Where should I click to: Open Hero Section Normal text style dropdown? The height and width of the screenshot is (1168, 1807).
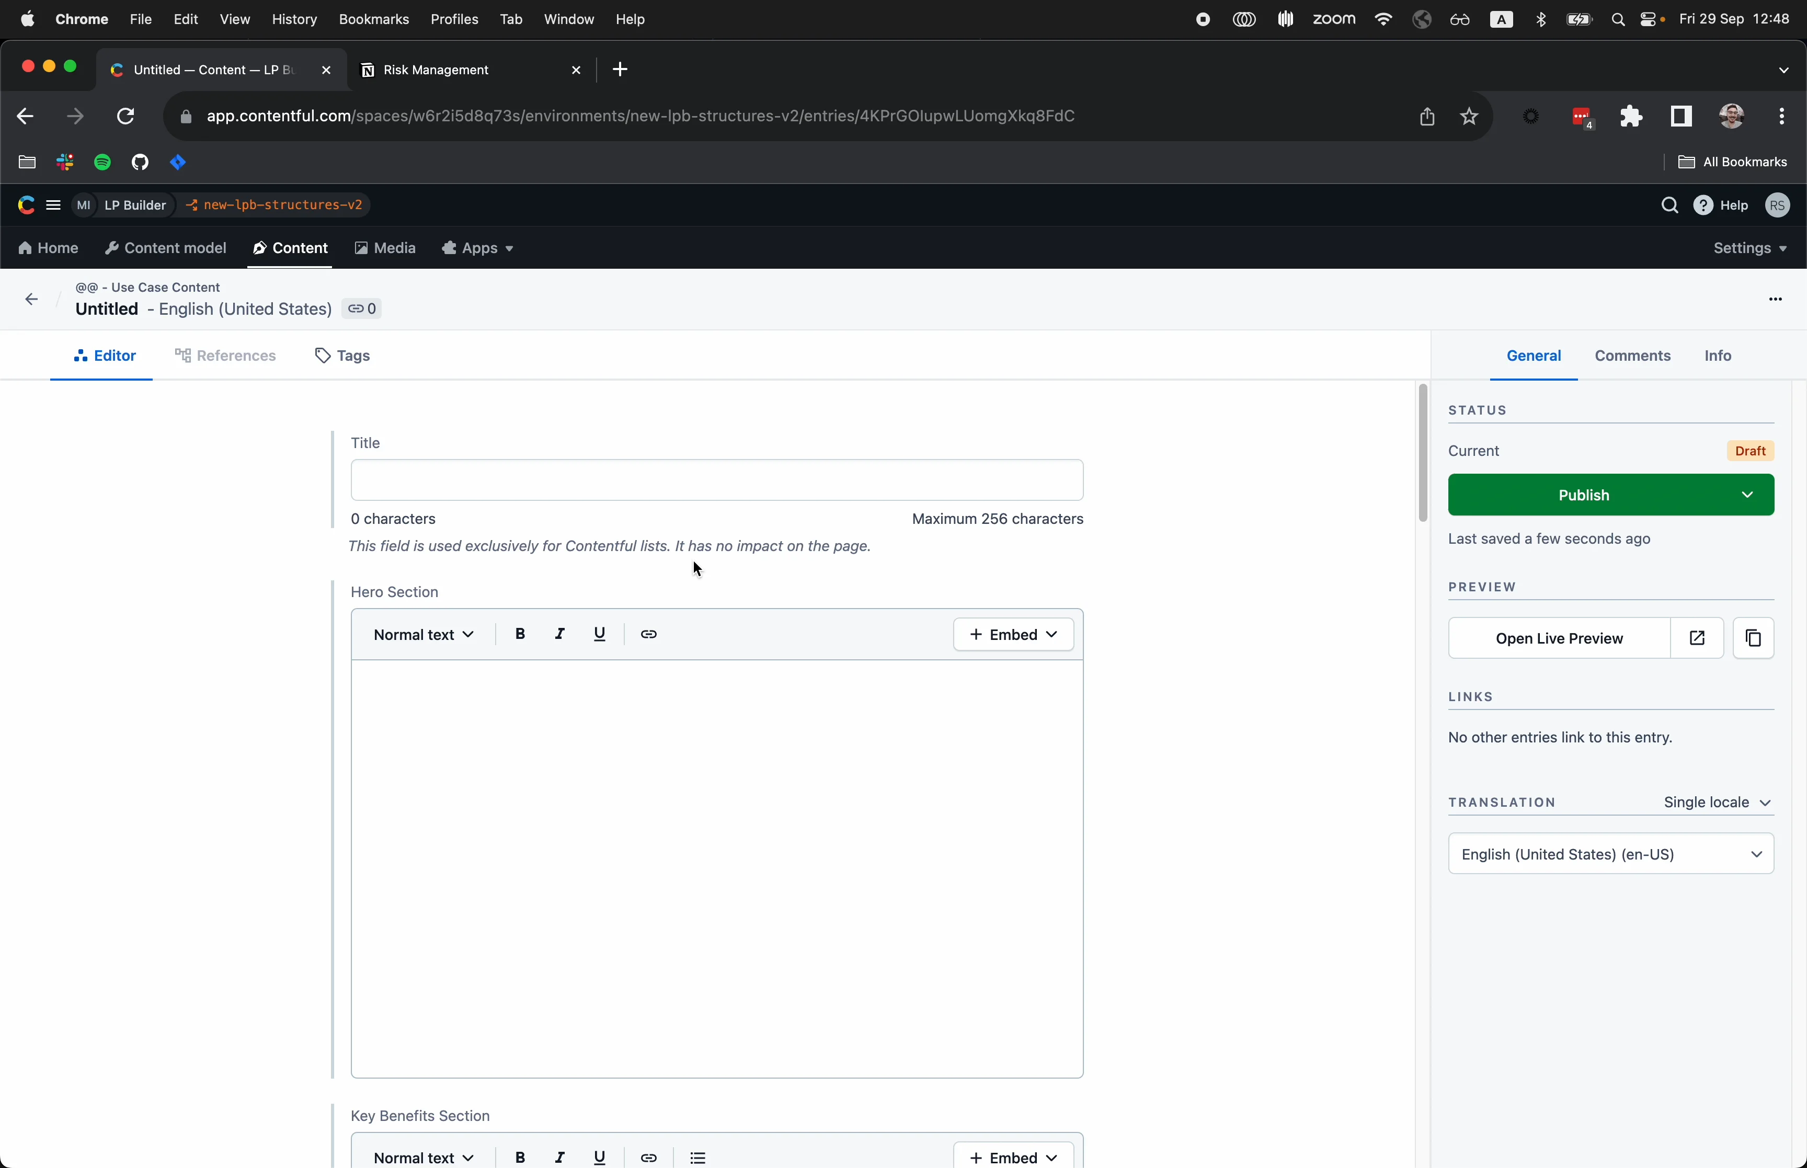click(424, 635)
